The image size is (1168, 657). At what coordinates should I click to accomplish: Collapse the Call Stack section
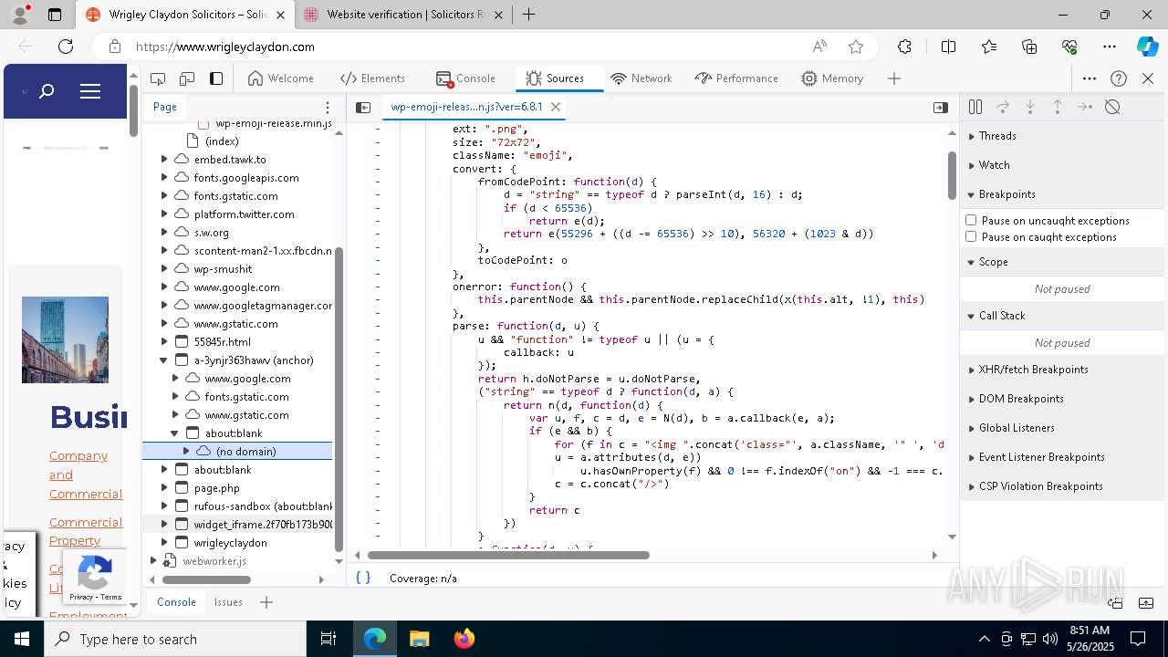tap(1064, 316)
